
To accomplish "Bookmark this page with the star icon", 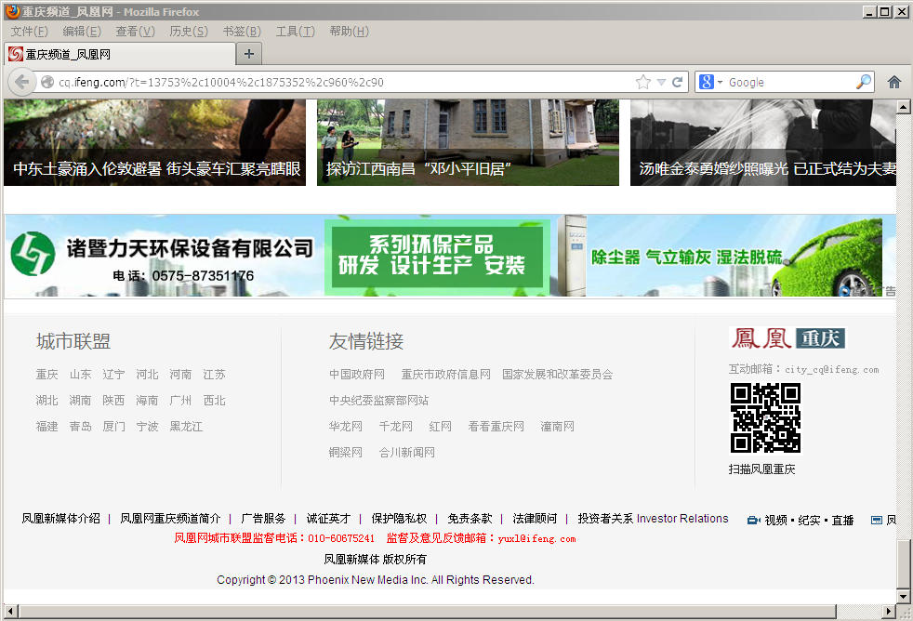I will [x=642, y=82].
